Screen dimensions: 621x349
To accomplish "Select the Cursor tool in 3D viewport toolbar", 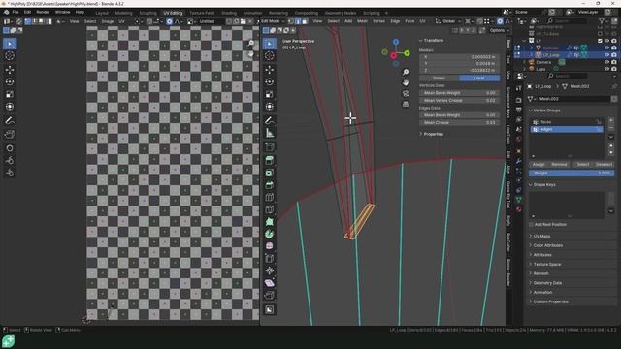I will tap(270, 56).
